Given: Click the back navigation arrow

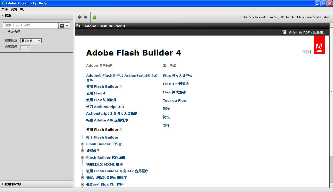Looking at the screenshot, I should [80, 17].
